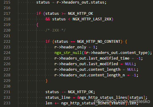The image size is (153, 107).
Task: Click line number 216 in the gutter
Action: (x=7, y=8)
